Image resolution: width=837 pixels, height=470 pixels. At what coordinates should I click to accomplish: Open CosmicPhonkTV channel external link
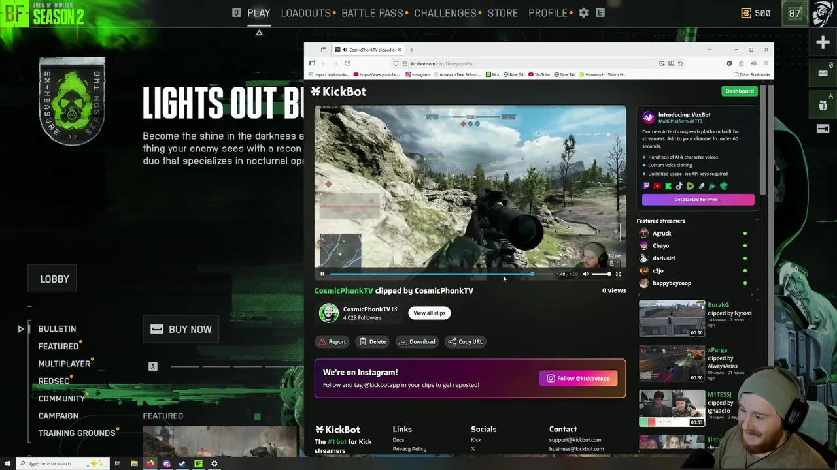click(394, 309)
